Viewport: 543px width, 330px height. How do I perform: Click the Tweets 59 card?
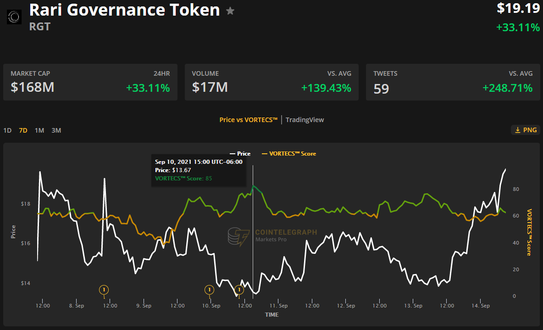453,82
